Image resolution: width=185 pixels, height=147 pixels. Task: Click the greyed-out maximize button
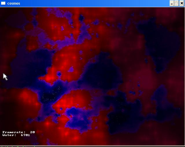(176, 3)
